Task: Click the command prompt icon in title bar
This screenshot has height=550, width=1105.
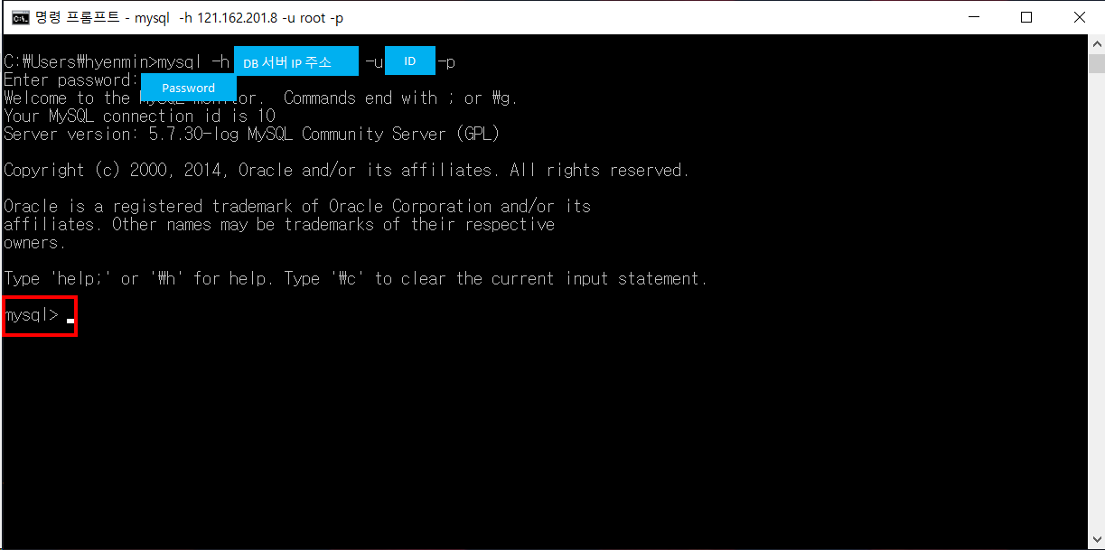Action: (19, 17)
